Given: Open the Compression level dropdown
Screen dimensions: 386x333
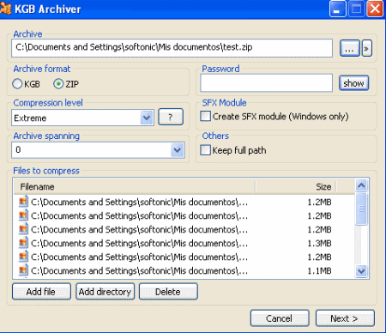Looking at the screenshot, I should (147, 118).
